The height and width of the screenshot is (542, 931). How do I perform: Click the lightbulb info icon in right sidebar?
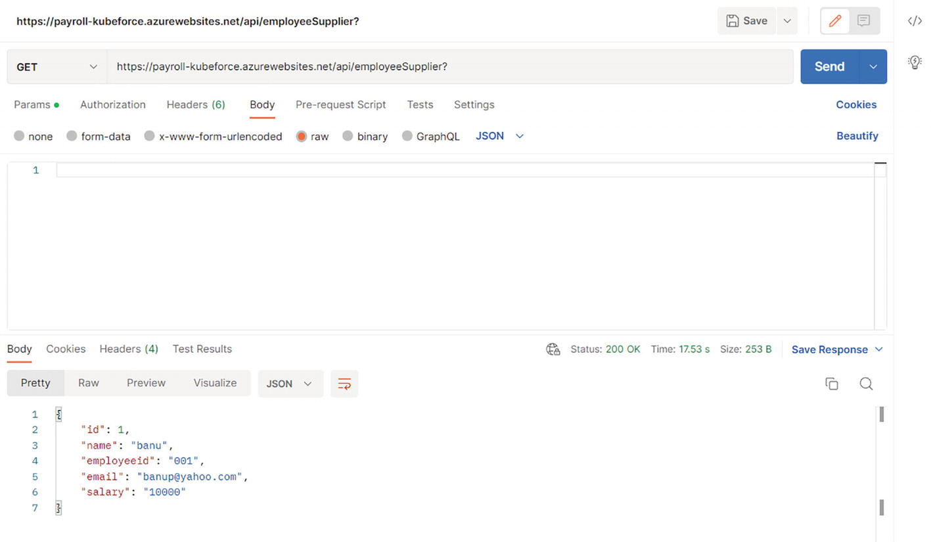[x=915, y=62]
